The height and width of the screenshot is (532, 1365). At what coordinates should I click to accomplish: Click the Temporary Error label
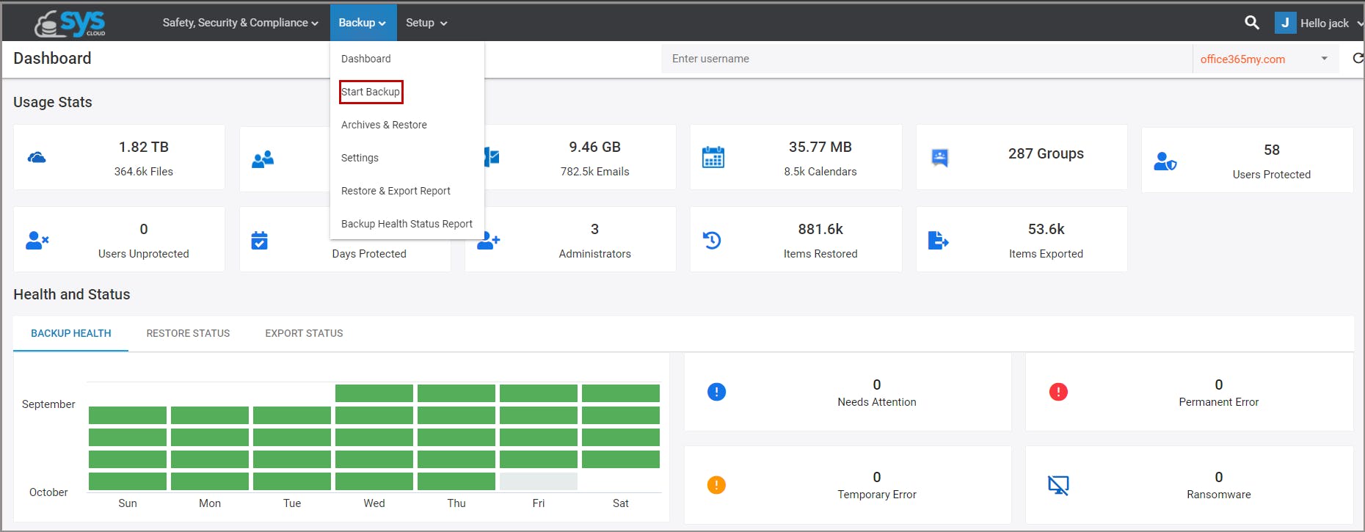877,495
